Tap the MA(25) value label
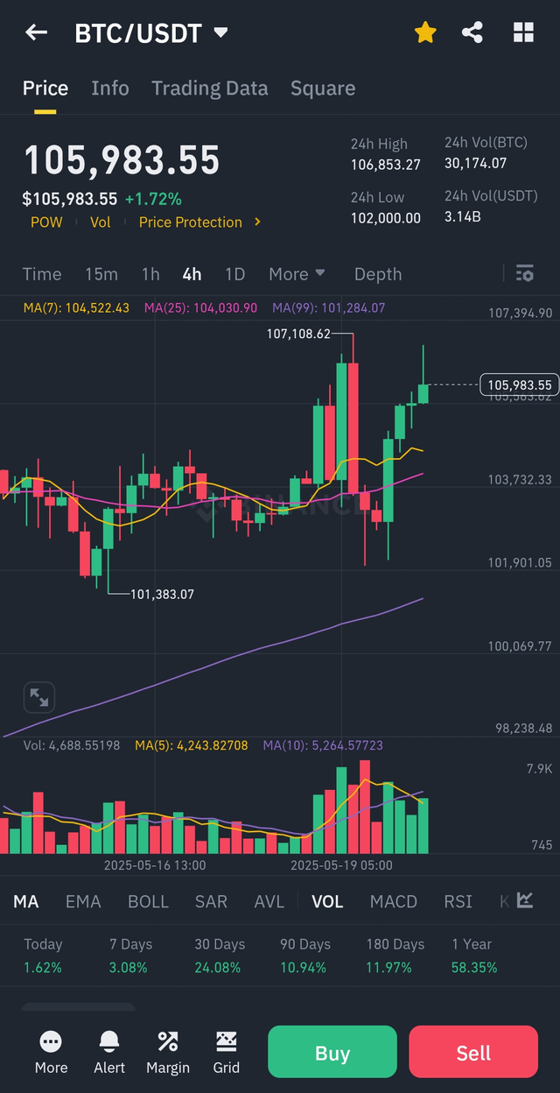The image size is (560, 1093). click(201, 308)
